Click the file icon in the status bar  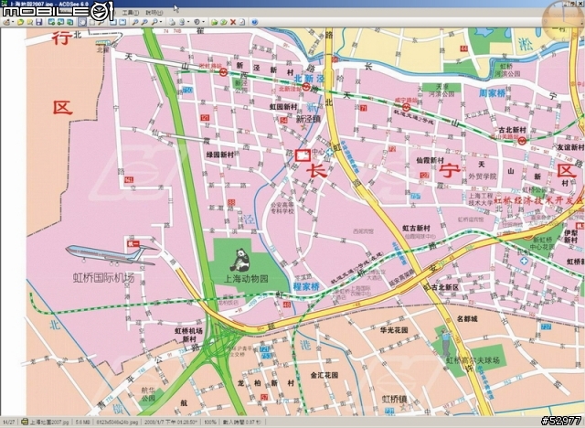tap(25, 422)
